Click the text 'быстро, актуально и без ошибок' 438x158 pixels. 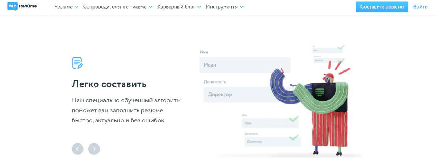pos(118,120)
